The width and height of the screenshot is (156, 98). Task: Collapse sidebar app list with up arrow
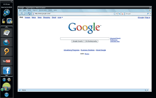[6, 27]
